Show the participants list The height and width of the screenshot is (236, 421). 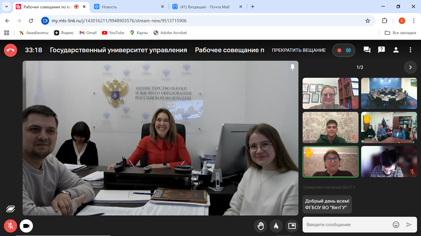[x=395, y=50]
